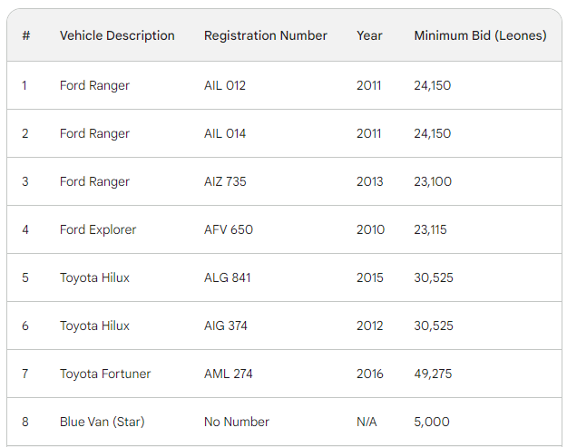Click the year 2016 cell

[x=370, y=374]
